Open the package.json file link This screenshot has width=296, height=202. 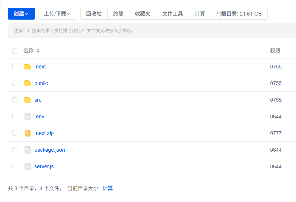(x=50, y=150)
